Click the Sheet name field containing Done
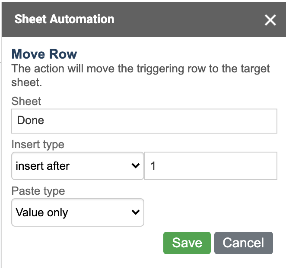The width and height of the screenshot is (286, 268). [144, 121]
